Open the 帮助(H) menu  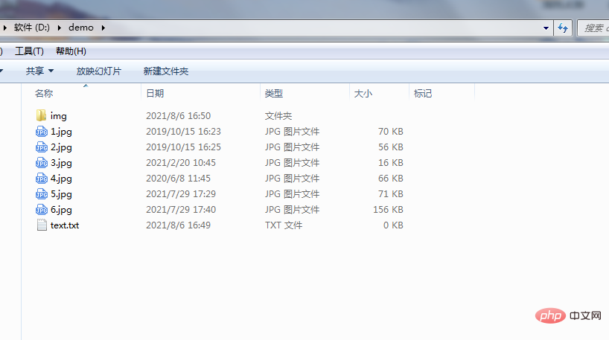point(71,51)
